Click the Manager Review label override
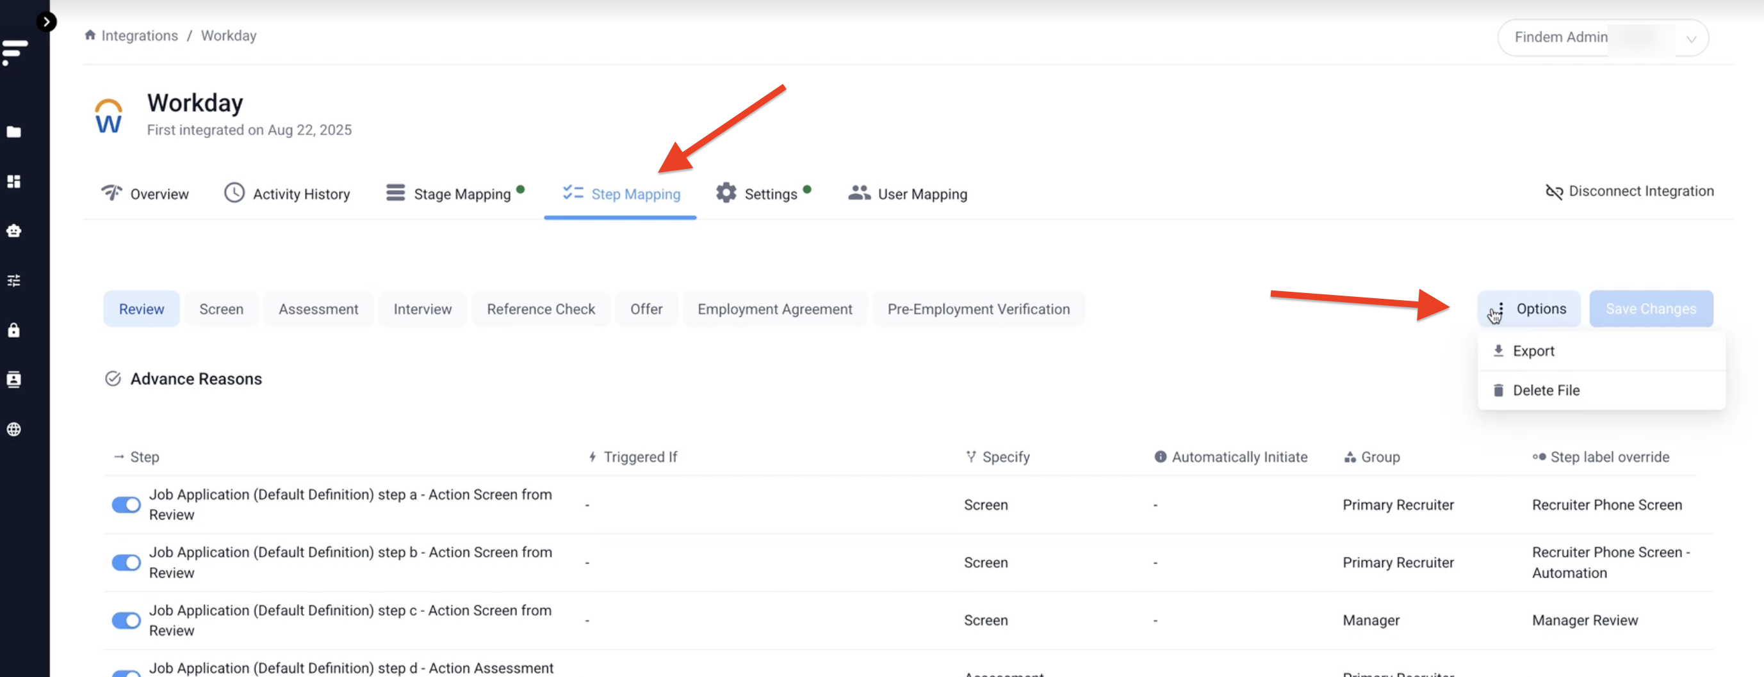Viewport: 1764px width, 677px height. tap(1585, 620)
